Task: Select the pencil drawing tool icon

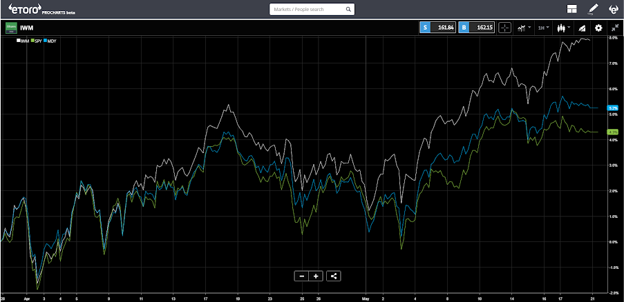Action: (593, 9)
